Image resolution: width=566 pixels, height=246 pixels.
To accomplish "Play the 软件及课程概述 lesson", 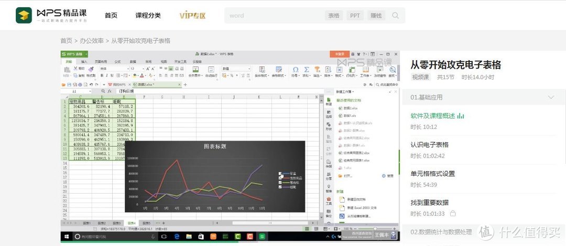I will click(x=433, y=116).
